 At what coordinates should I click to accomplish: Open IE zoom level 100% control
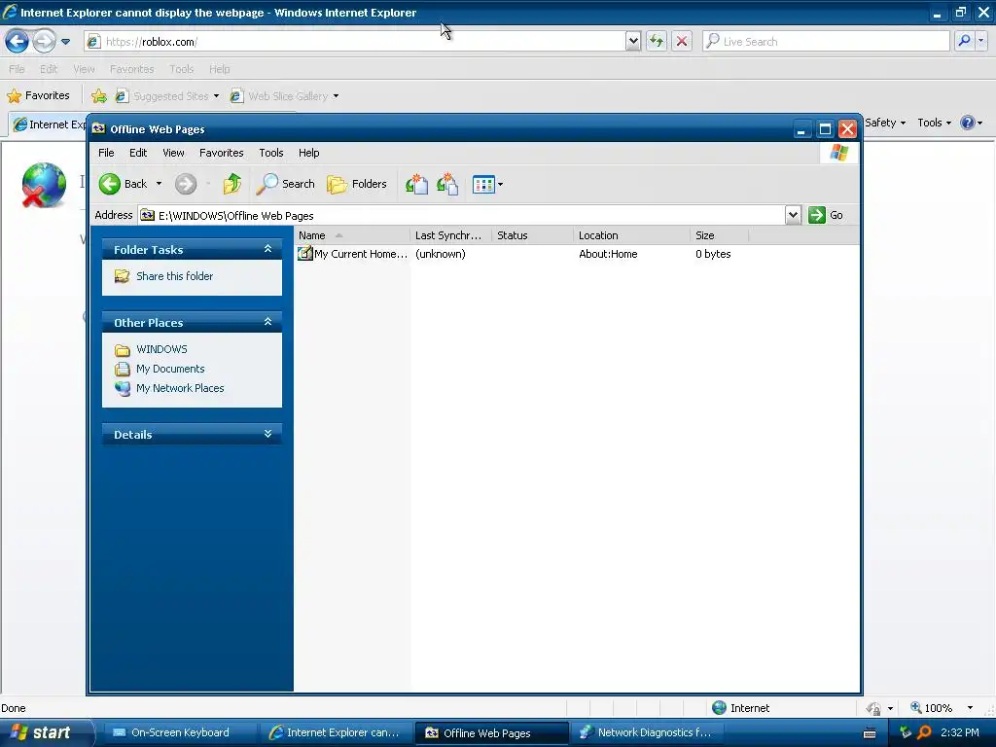click(x=942, y=708)
